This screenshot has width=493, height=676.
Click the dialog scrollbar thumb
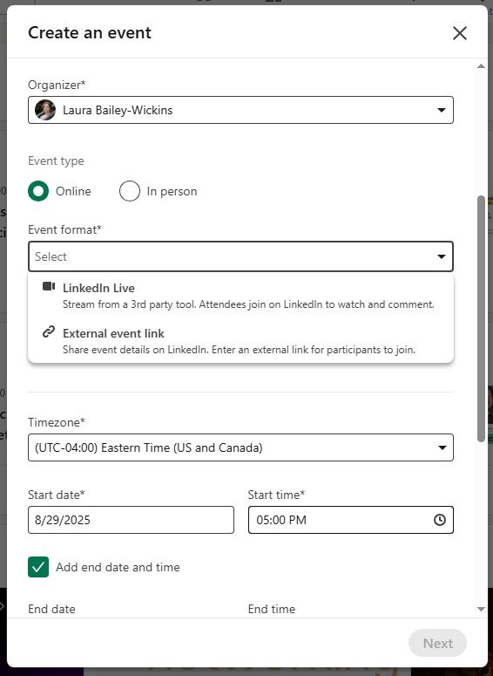click(482, 319)
